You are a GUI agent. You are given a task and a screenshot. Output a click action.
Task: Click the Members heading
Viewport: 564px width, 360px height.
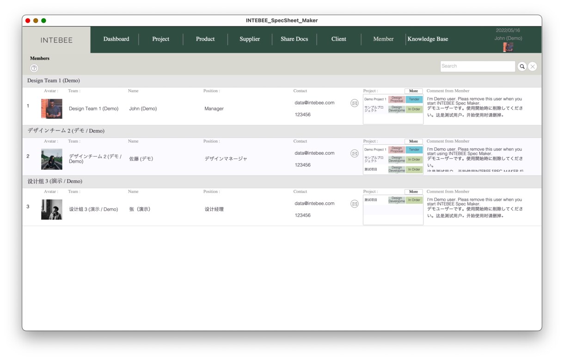(x=40, y=58)
